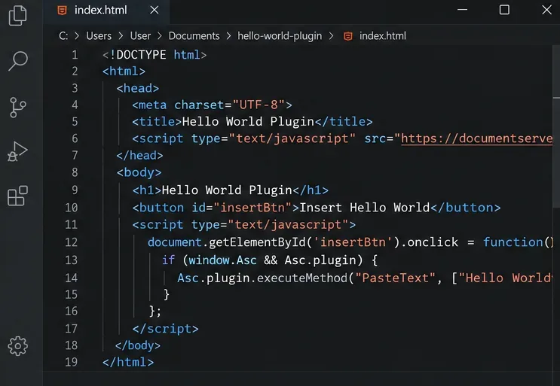The image size is (560, 386).
Task: Click the Documents breadcrumb segment
Action: 194,36
